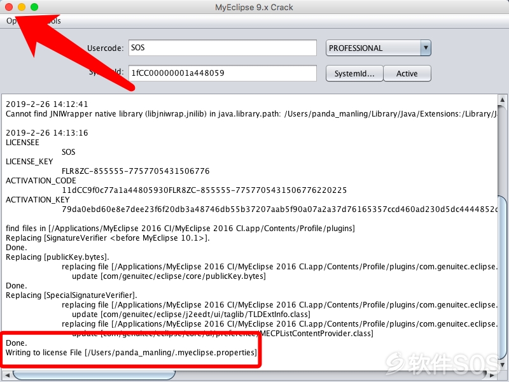The image size is (509, 382).
Task: Click the ACTIVATION_KEY heading in the log
Action: [x=38, y=200]
